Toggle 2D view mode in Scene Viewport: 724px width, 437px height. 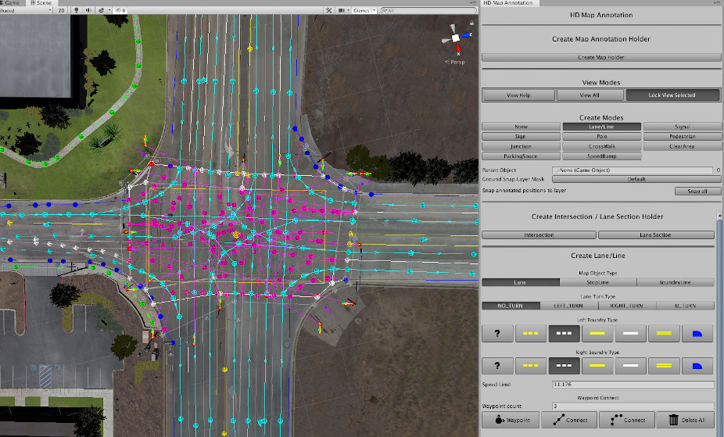pos(61,11)
